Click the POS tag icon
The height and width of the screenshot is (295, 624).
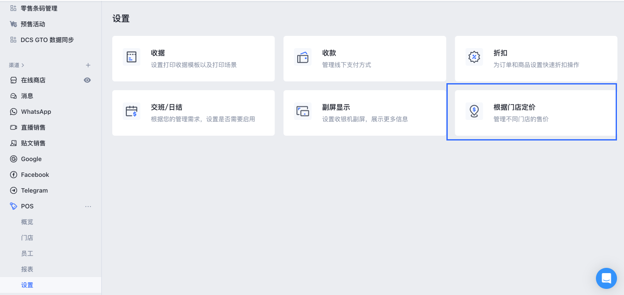click(x=14, y=206)
